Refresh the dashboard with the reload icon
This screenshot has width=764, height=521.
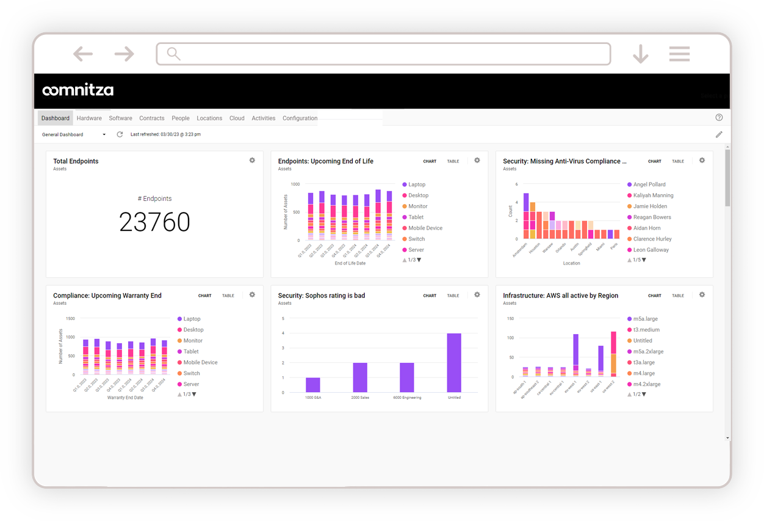coord(120,134)
